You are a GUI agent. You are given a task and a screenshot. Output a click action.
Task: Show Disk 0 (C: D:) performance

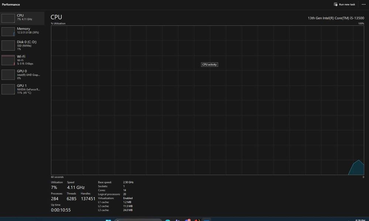(22, 45)
